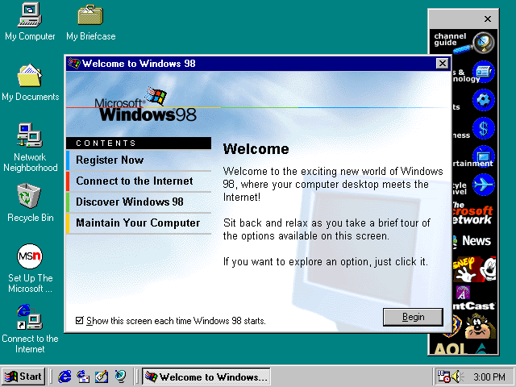Click the Welcome to Windows taskbar button
The height and width of the screenshot is (387, 516).
tap(206, 377)
